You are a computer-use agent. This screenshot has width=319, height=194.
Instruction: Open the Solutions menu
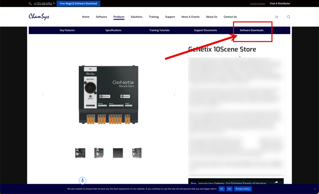coord(137,17)
